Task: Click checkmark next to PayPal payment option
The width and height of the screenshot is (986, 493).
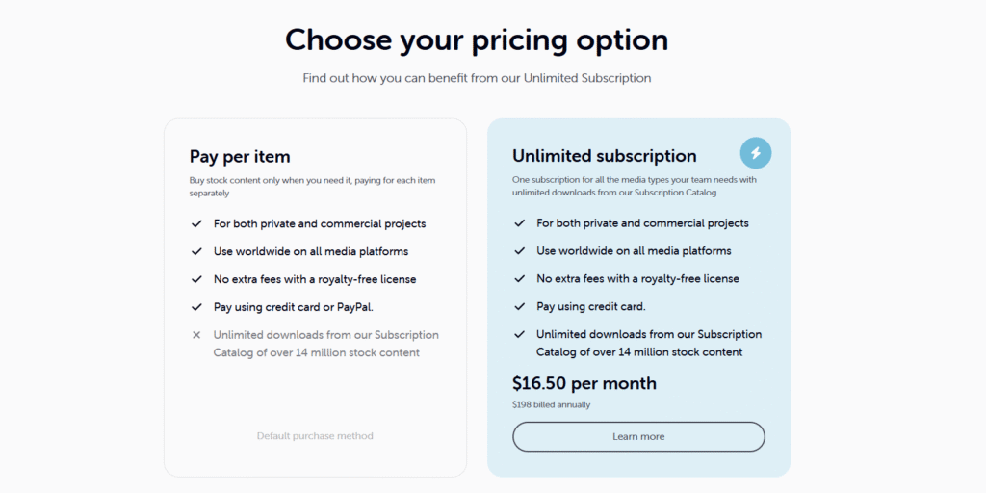Action: 196,307
